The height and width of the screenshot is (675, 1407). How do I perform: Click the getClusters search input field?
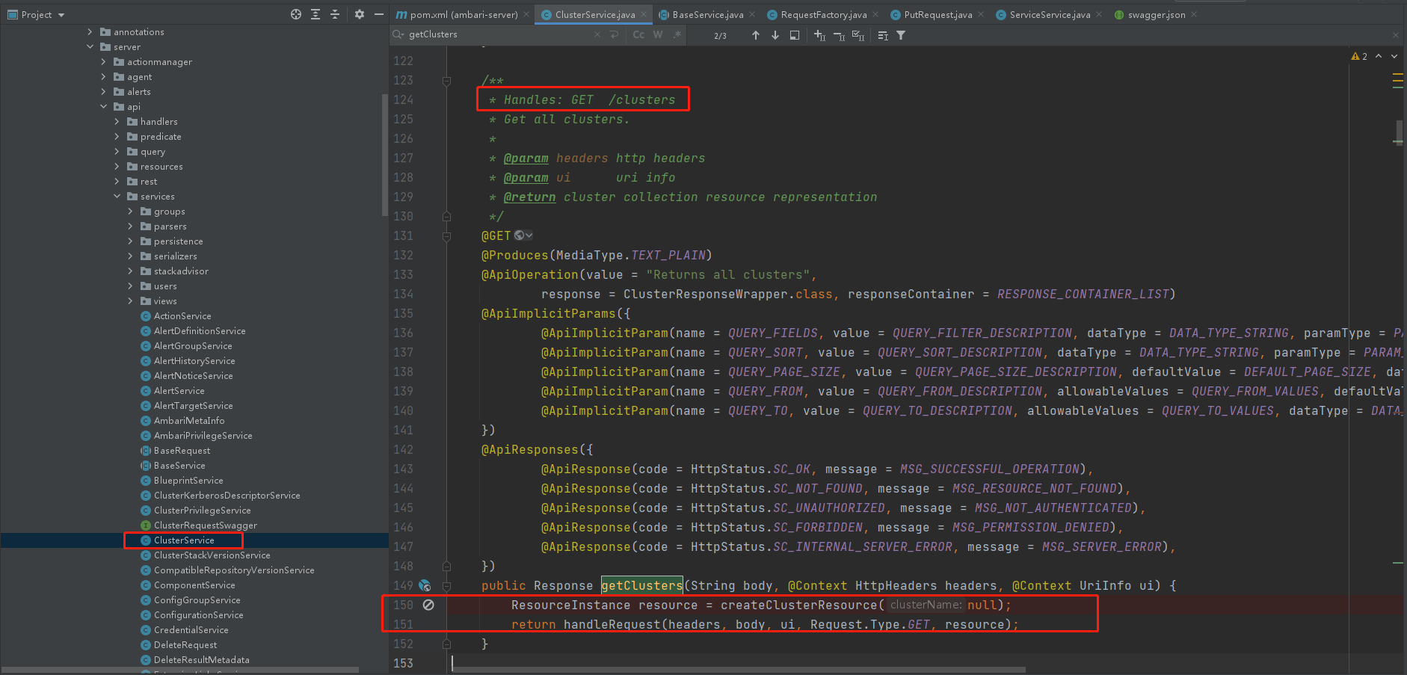pyautogui.click(x=497, y=34)
